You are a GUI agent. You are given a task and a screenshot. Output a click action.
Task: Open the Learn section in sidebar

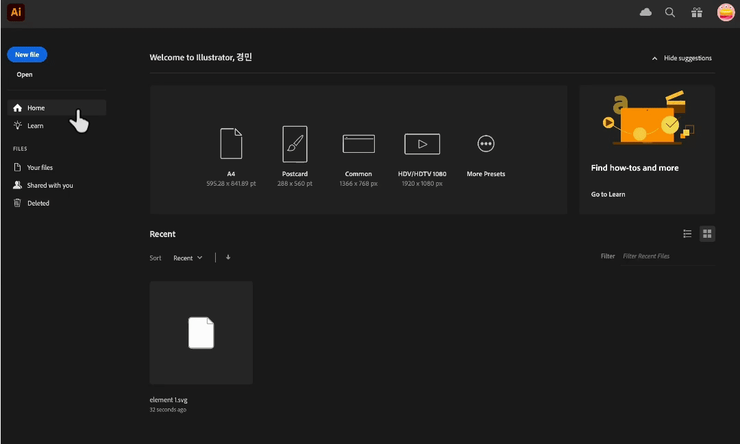35,126
